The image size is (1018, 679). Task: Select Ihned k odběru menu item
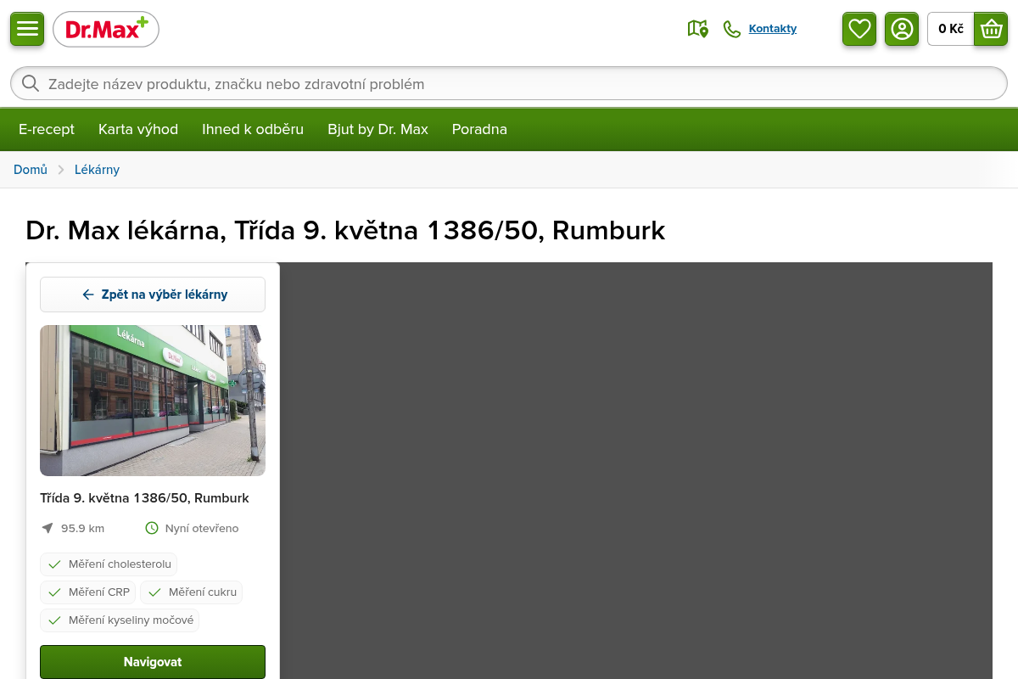253,129
